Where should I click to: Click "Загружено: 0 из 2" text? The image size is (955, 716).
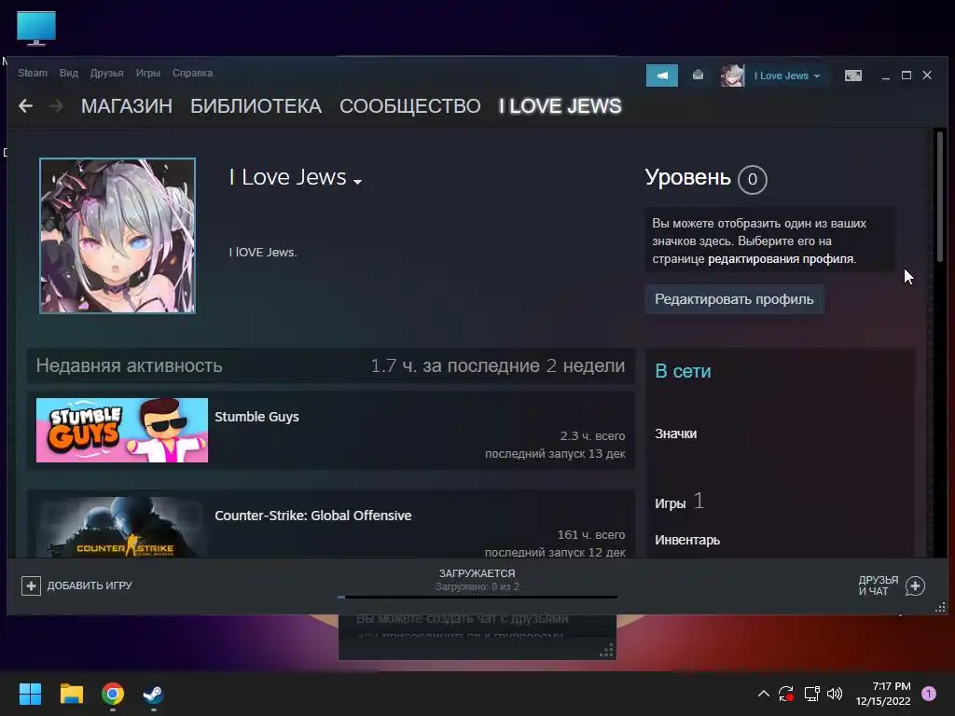click(x=477, y=587)
